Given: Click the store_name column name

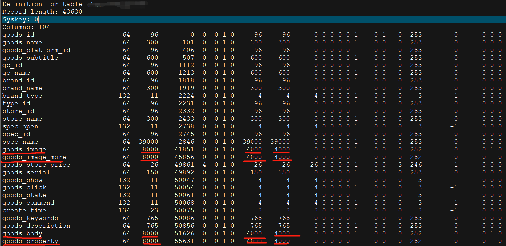Looking at the screenshot, I should [22, 119].
